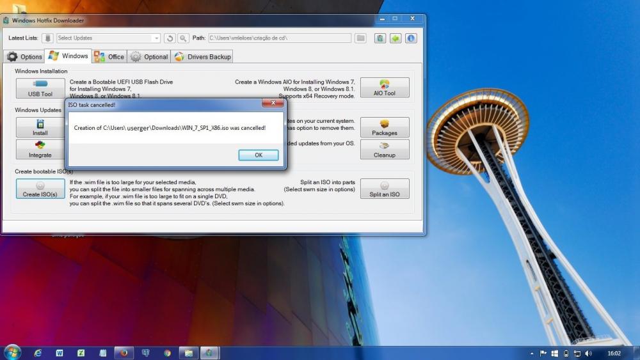
Task: Click the folder browse icon beside Path
Action: point(361,38)
